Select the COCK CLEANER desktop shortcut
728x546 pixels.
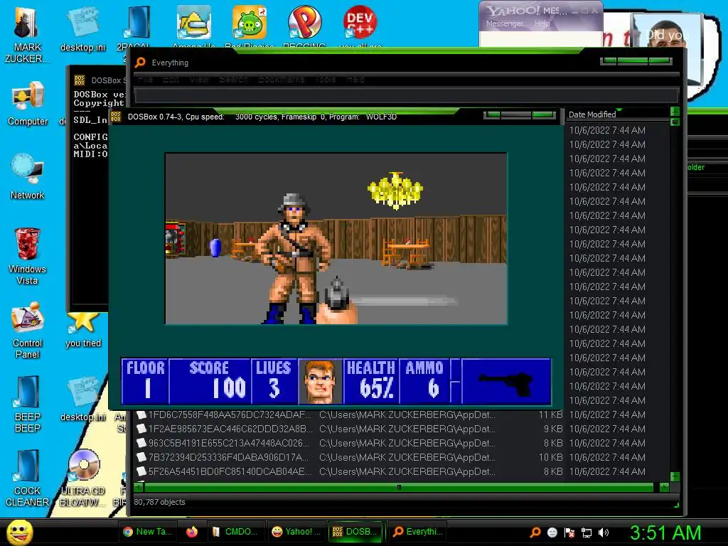(x=28, y=478)
